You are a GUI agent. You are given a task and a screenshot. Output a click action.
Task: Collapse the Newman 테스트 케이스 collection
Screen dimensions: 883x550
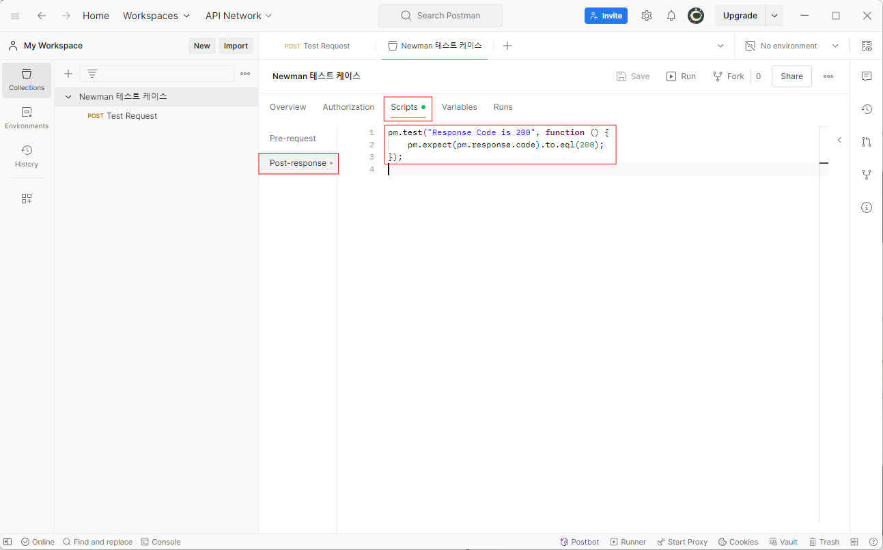(x=68, y=97)
